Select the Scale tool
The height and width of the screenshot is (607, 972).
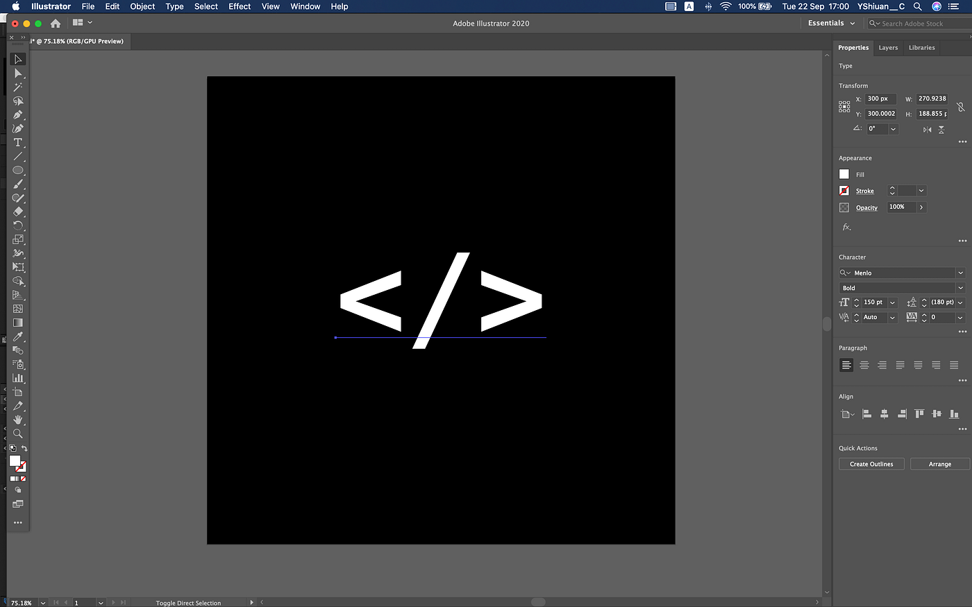18,239
